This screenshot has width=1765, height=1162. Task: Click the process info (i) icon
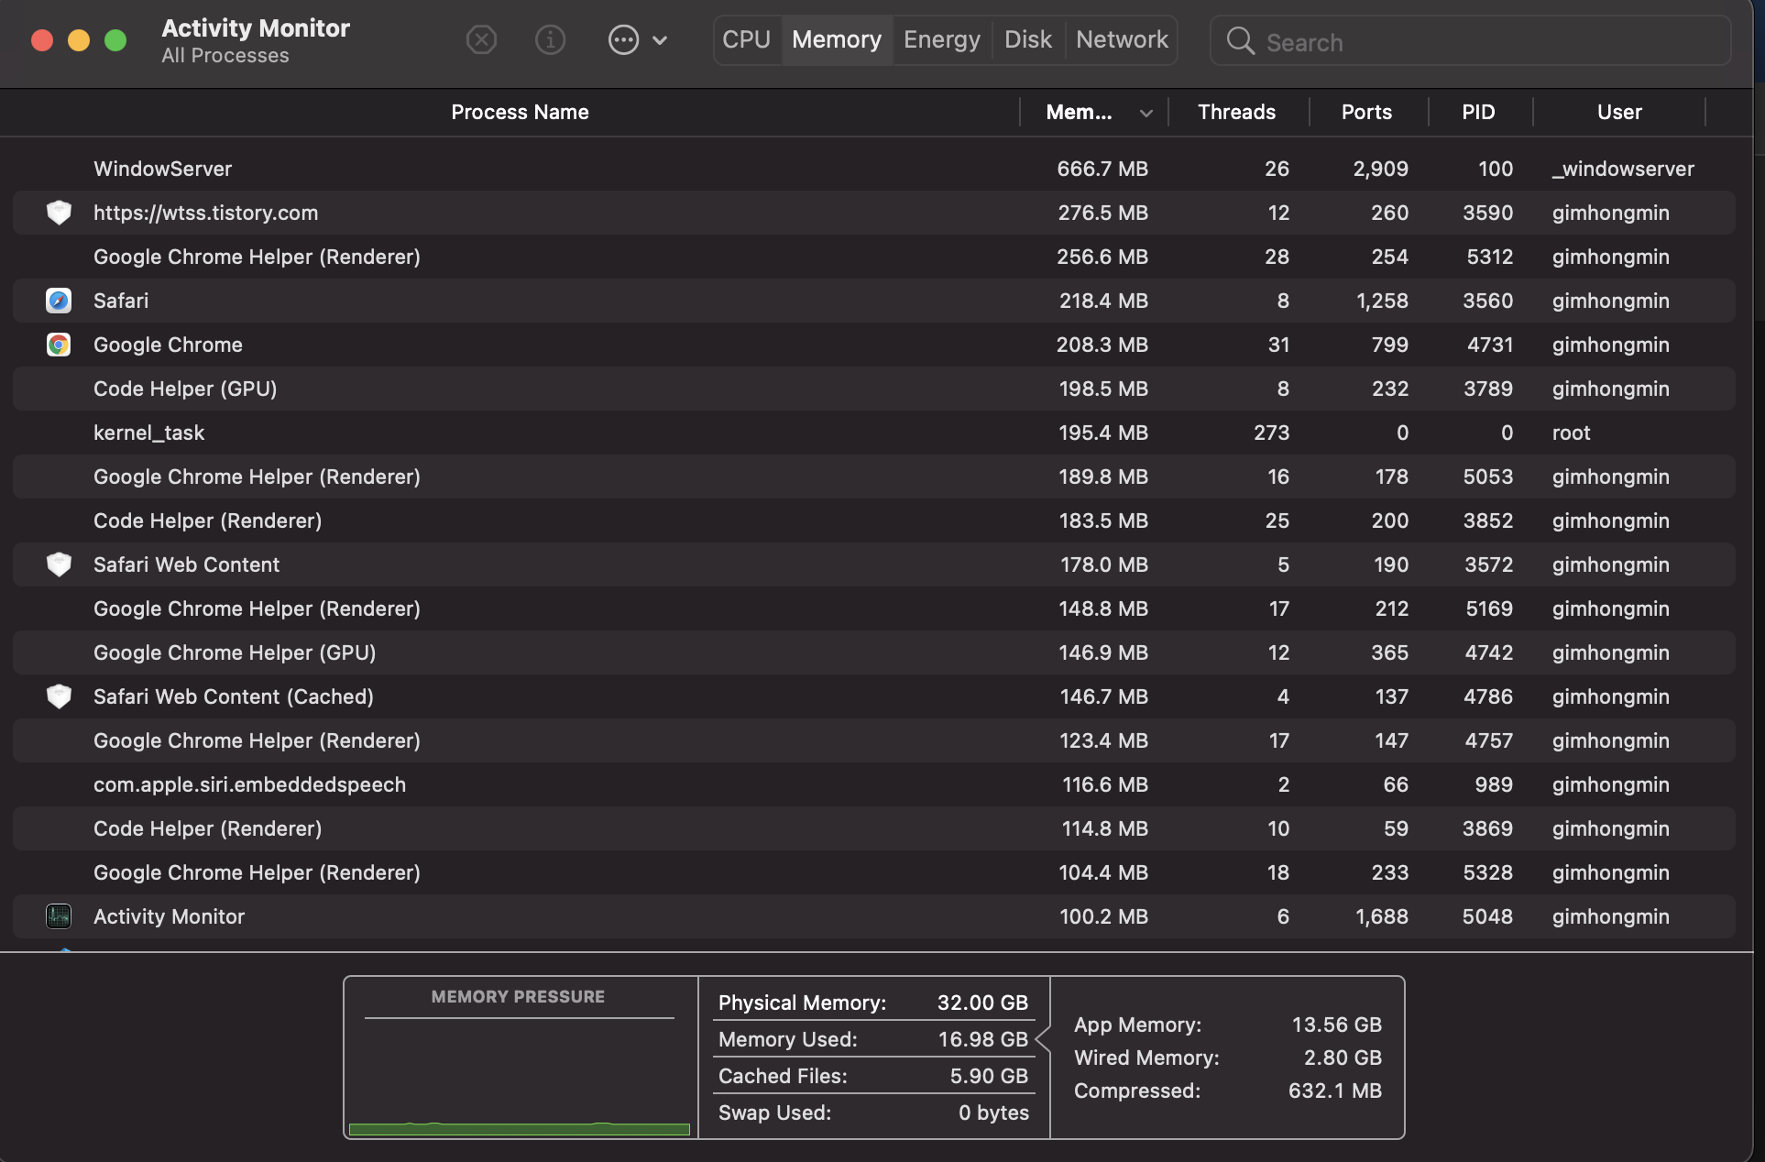[550, 39]
